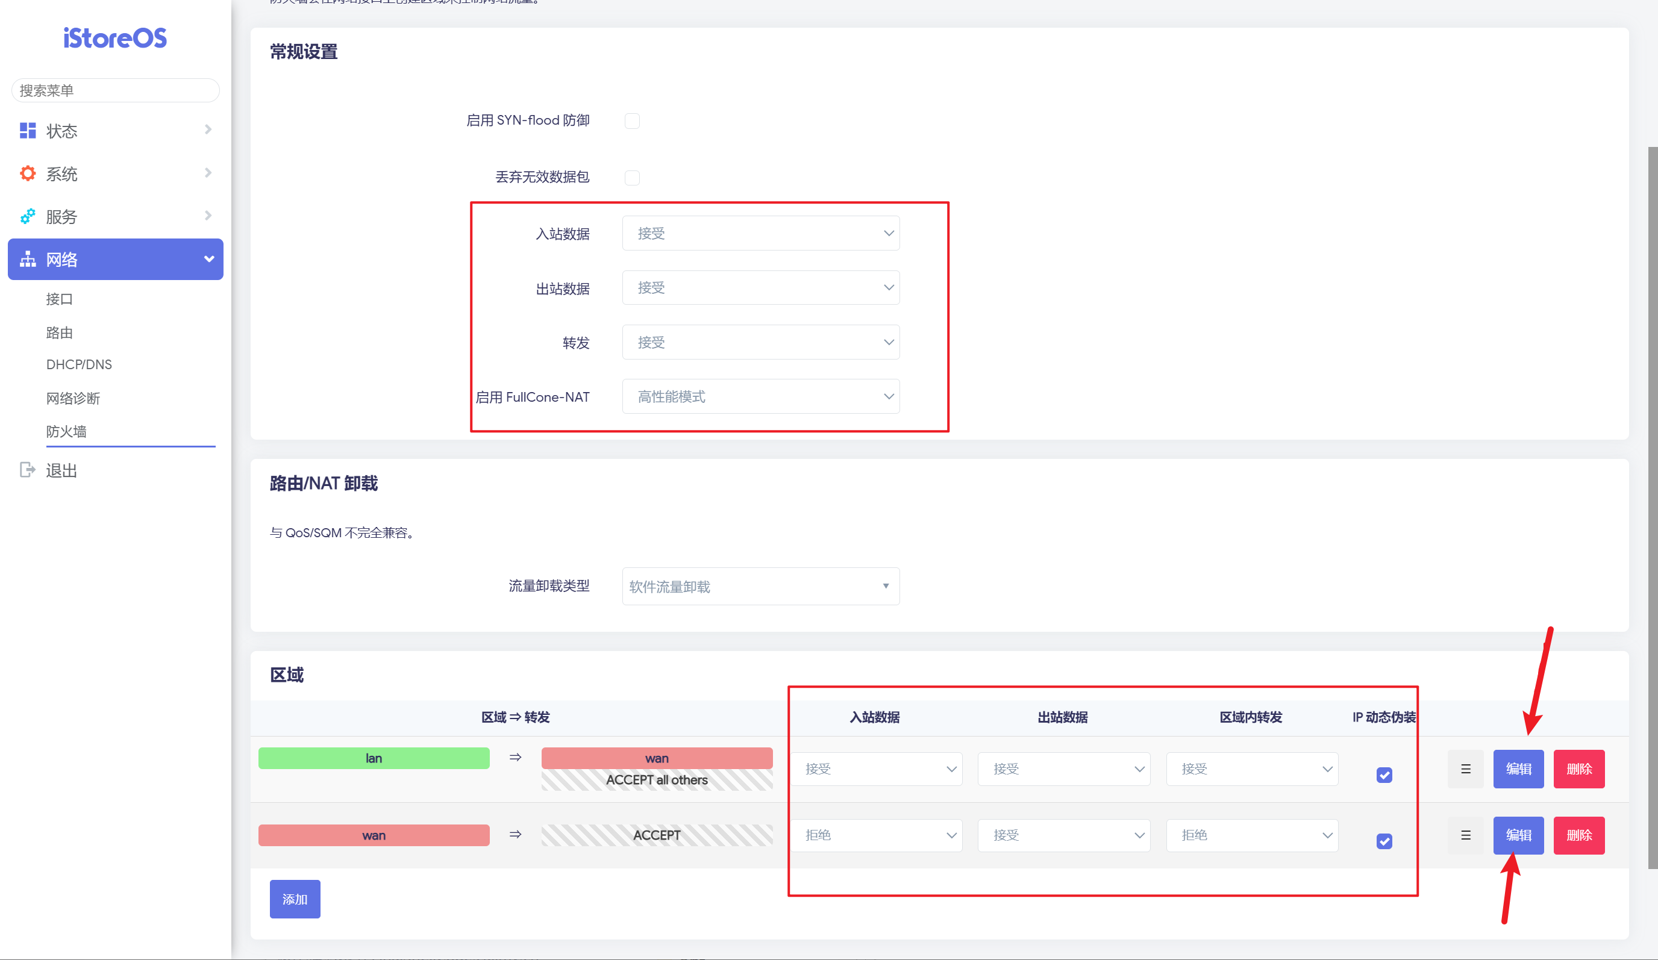Click the Services cogs icon
This screenshot has height=960, width=1658.
click(28, 216)
